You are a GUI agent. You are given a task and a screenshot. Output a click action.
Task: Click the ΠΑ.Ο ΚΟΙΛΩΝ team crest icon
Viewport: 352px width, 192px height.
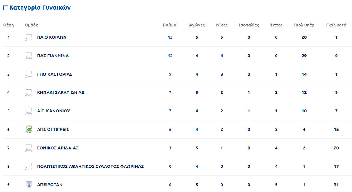pyautogui.click(x=28, y=37)
